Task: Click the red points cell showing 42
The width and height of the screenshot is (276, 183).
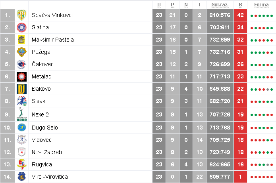Action: click(240, 15)
